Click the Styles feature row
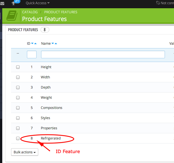174x163 pixels. 45,118
